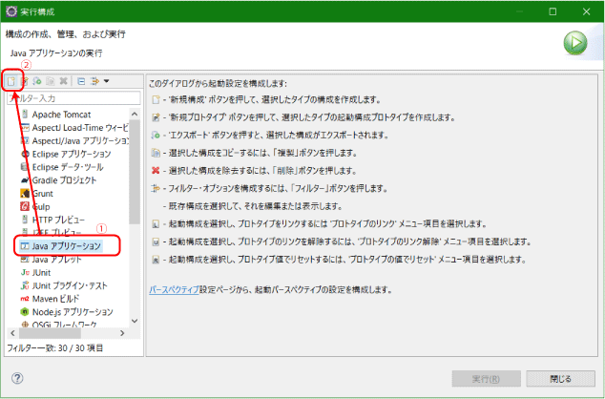The image size is (605, 399).
Task: Click the green Run arrow banner icon
Action: pos(574,43)
